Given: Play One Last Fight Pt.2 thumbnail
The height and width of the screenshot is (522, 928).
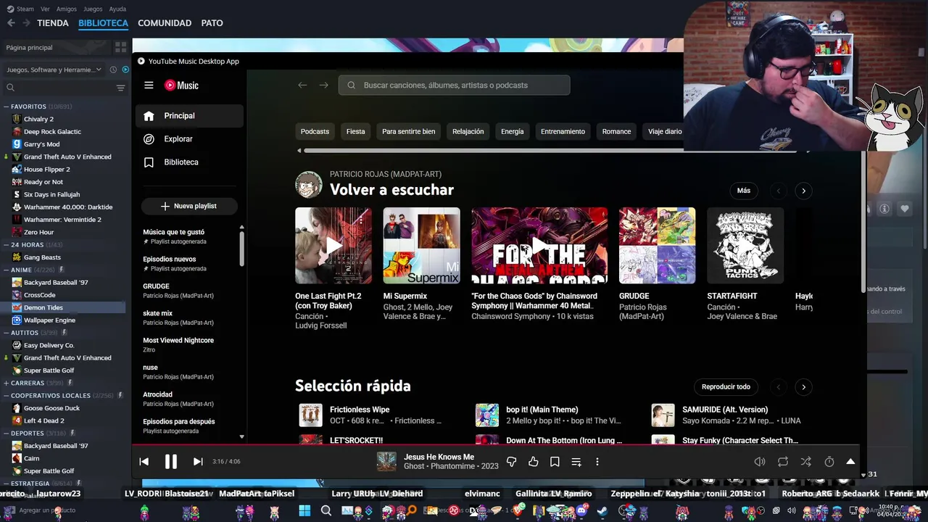Looking at the screenshot, I should click(x=333, y=246).
